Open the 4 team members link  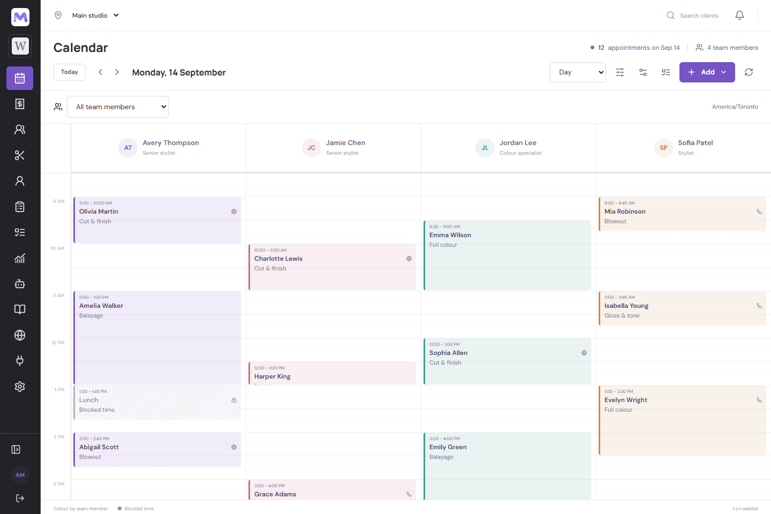pyautogui.click(x=727, y=48)
